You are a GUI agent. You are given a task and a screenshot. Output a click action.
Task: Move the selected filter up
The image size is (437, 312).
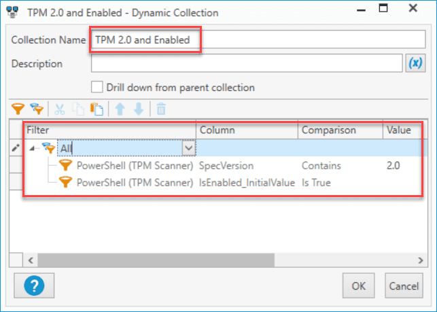(120, 109)
